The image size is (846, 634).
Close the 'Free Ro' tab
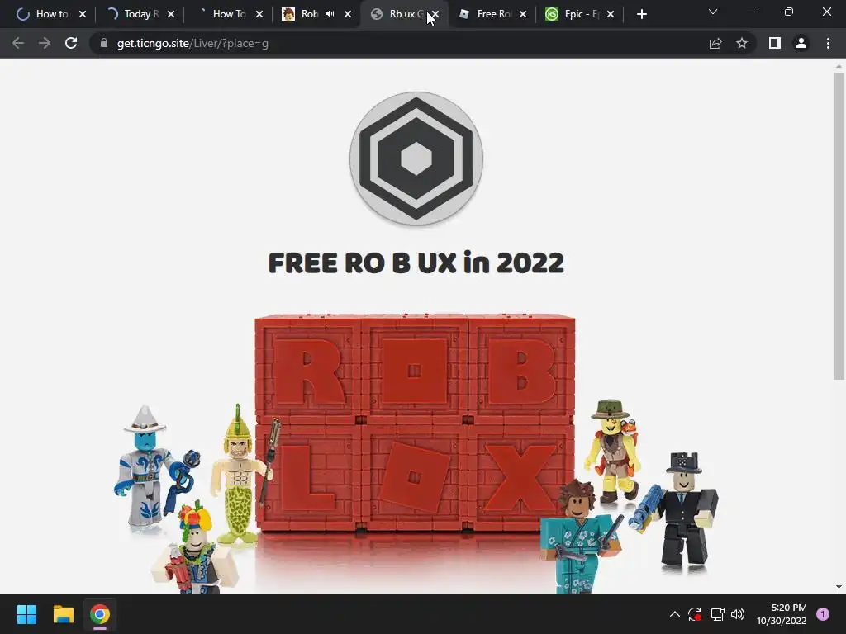[x=523, y=14]
